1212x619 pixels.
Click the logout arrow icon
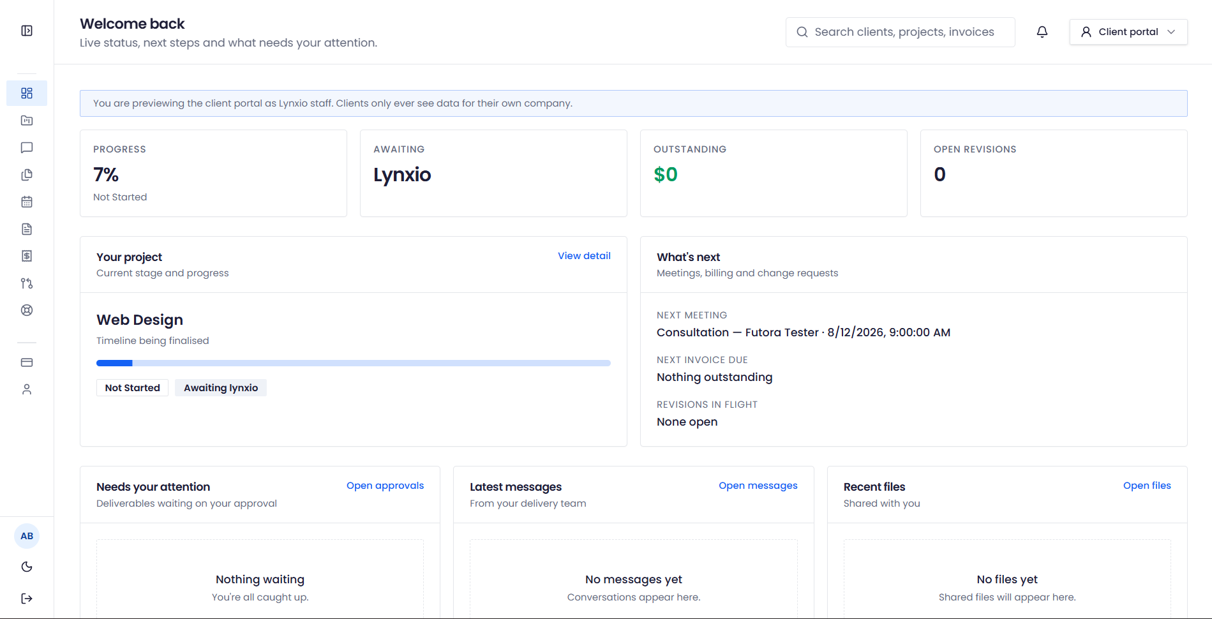[x=27, y=598]
